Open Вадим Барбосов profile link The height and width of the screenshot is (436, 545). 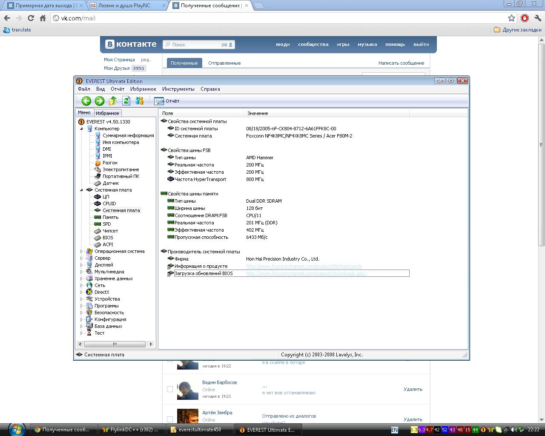(x=219, y=382)
